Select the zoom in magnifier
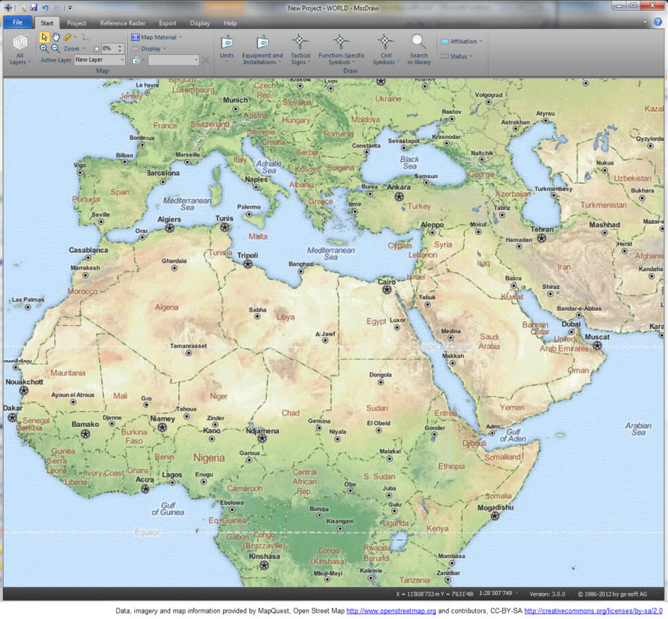This screenshot has height=619, width=668. [x=44, y=49]
